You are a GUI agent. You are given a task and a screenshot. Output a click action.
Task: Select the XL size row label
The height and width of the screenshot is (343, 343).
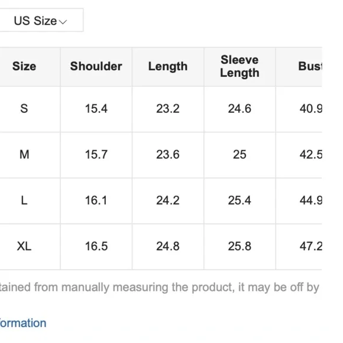(24, 247)
